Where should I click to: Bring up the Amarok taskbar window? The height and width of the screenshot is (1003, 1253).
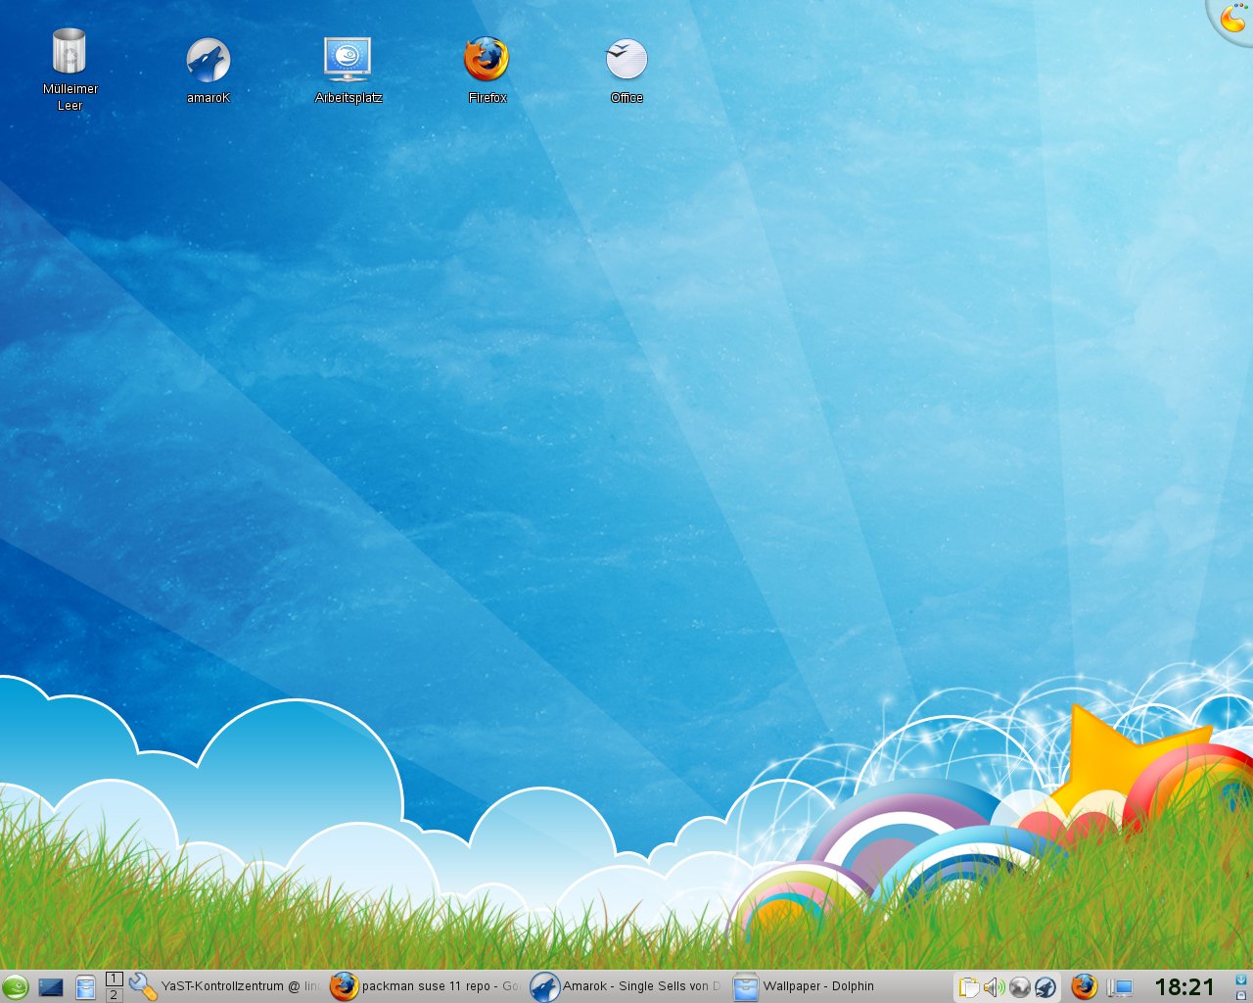coord(626,986)
